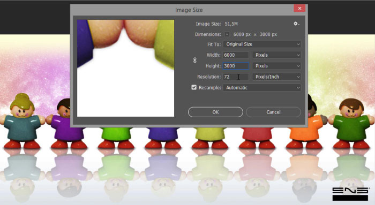Click in the Width field showing 6000
The width and height of the screenshot is (375, 205).
(236, 55)
